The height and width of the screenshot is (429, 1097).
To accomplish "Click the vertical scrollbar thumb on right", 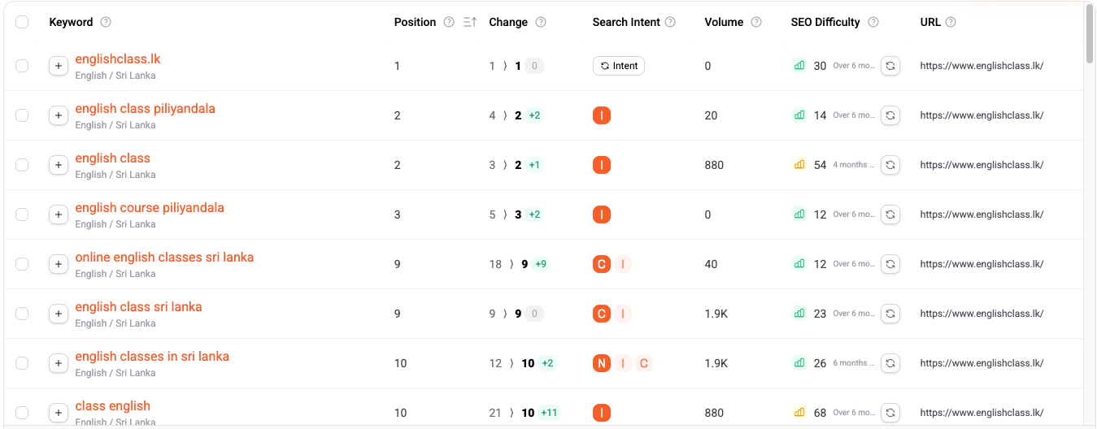I will [1090, 32].
